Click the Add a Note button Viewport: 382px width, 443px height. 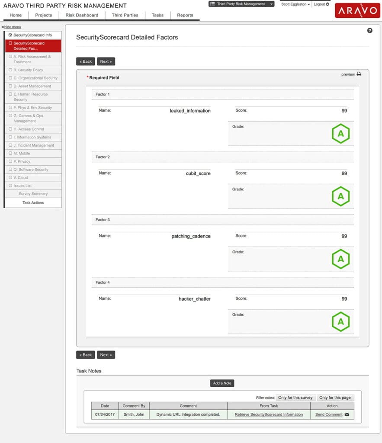[x=222, y=383]
